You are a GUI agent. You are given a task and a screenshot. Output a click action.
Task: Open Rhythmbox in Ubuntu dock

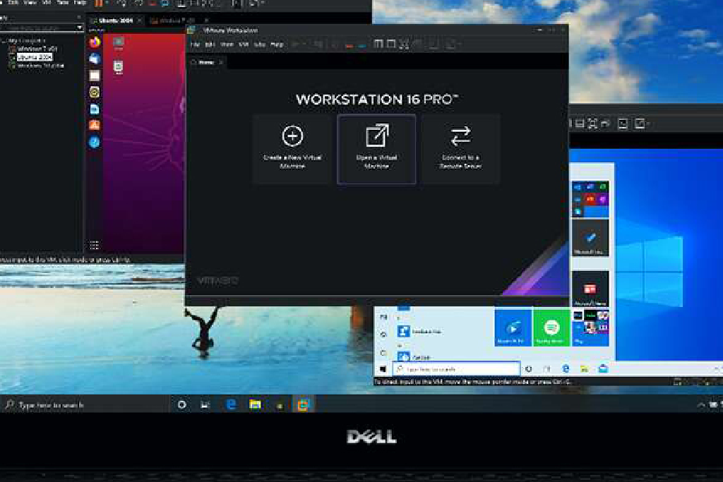pyautogui.click(x=95, y=92)
